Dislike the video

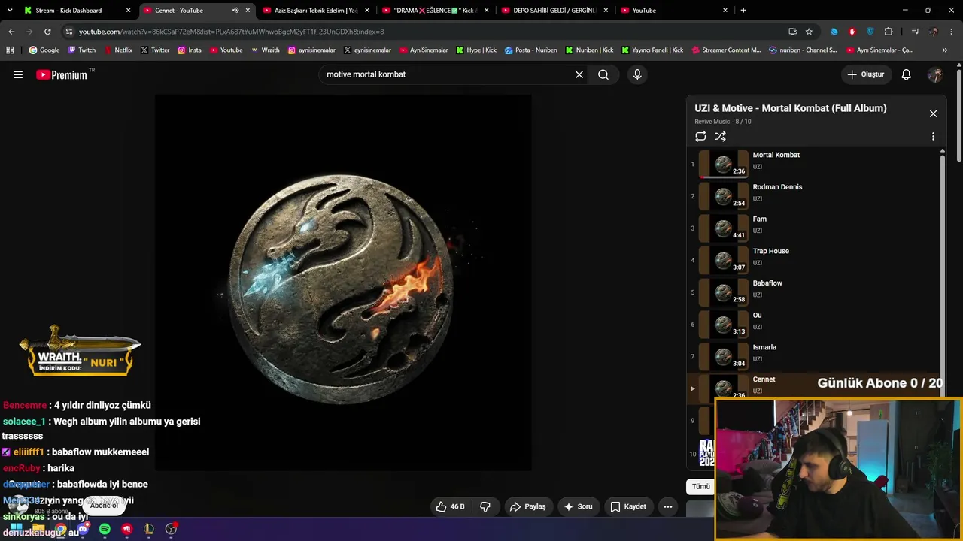pos(485,506)
